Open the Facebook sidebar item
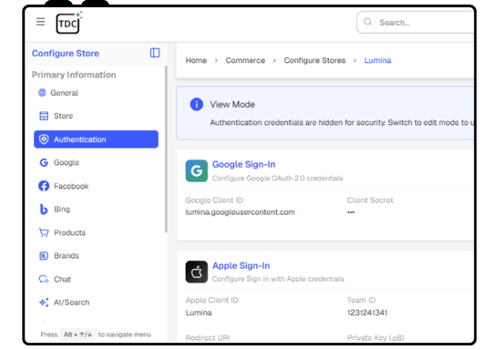The width and height of the screenshot is (492, 350). pyautogui.click(x=96, y=186)
